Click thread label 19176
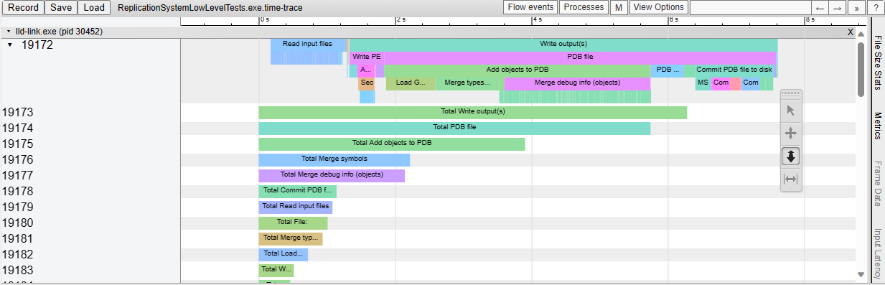Screen dimensions: 885x285 17,159
